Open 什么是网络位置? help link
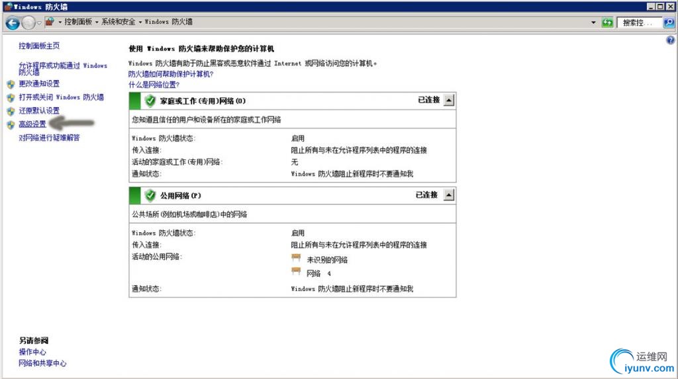The image size is (678, 379). 154,85
